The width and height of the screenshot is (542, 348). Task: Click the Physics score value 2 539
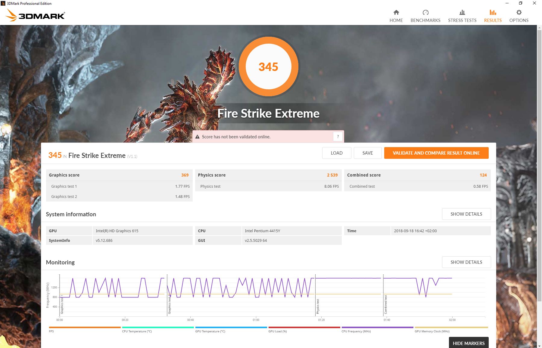332,175
